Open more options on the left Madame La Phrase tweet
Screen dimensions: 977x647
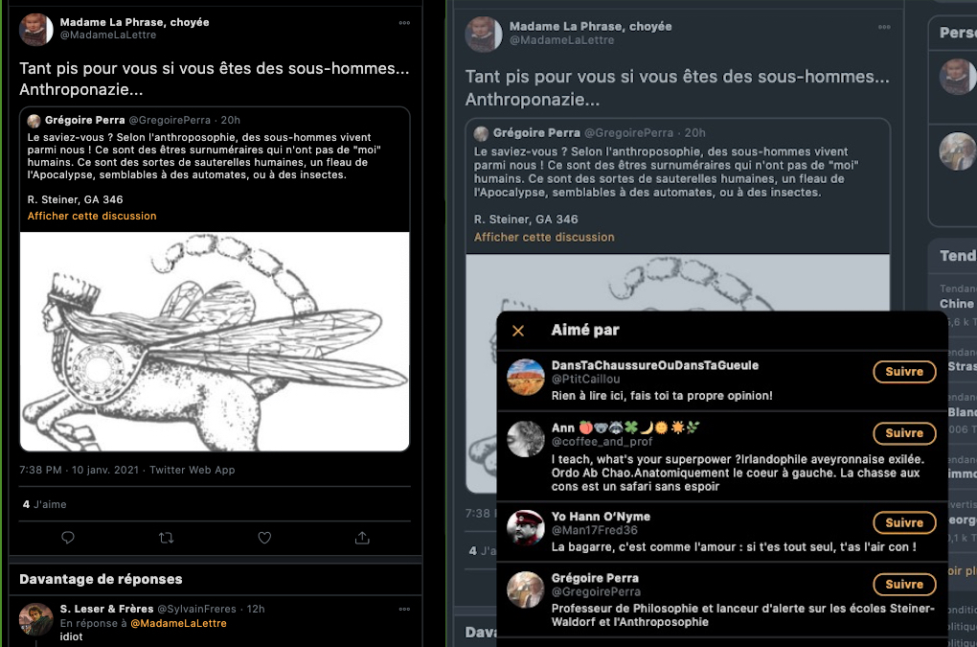(404, 22)
